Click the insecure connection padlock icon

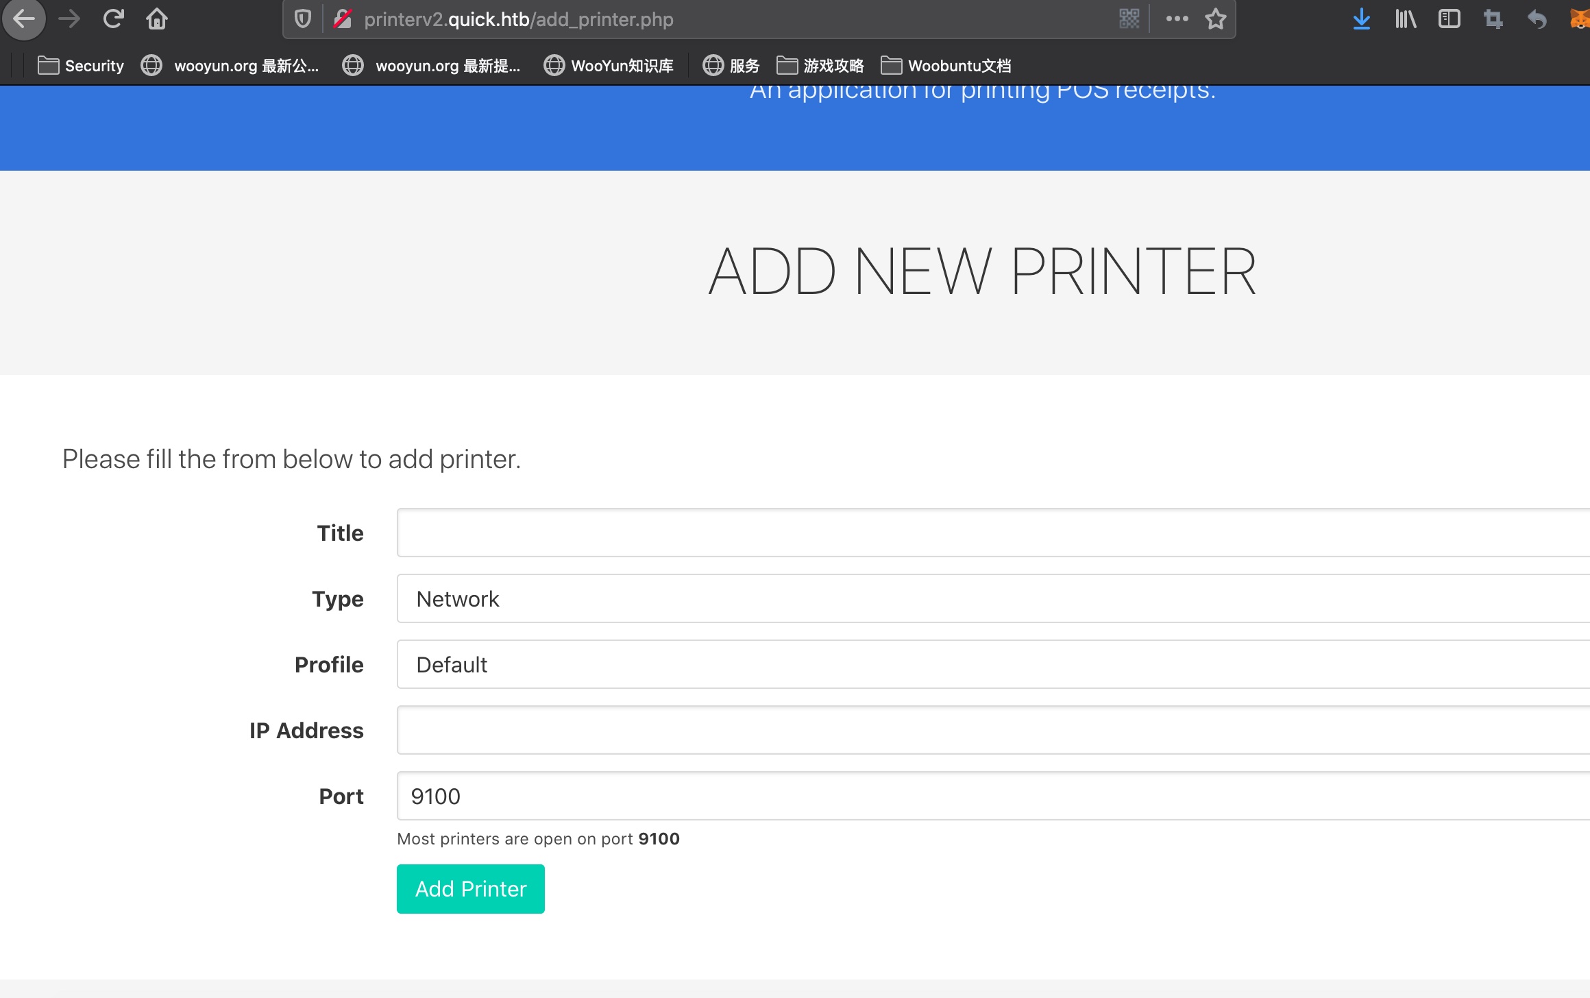point(343,19)
